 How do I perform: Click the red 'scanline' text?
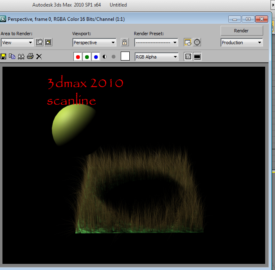coord(72,99)
